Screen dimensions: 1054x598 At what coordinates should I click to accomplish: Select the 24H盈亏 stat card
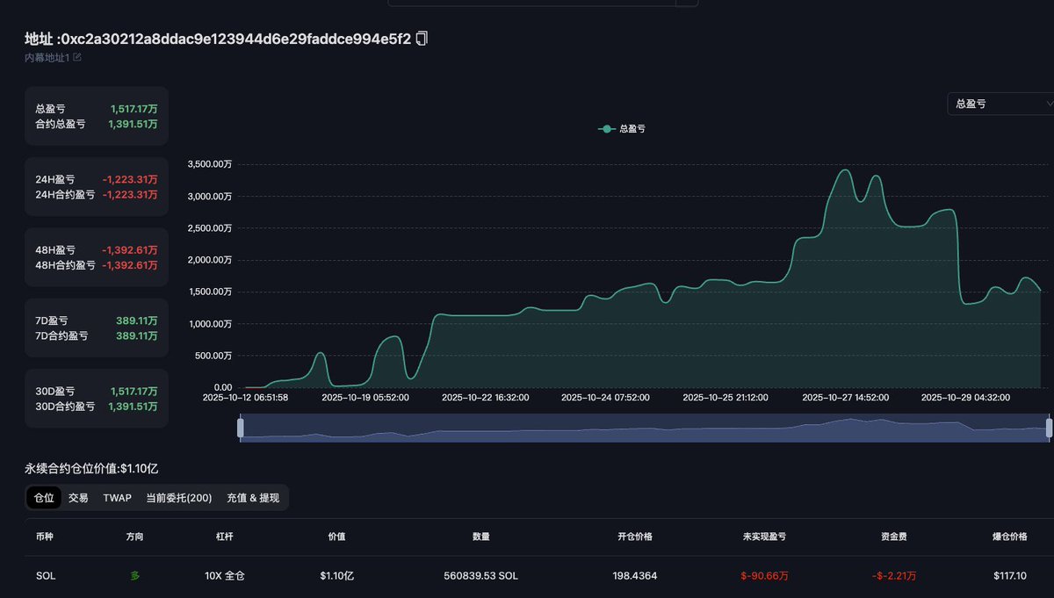96,186
